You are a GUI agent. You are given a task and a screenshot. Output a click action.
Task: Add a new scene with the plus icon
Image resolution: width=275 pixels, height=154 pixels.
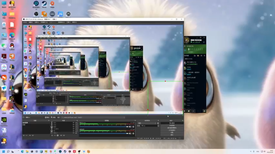click(x=24, y=136)
